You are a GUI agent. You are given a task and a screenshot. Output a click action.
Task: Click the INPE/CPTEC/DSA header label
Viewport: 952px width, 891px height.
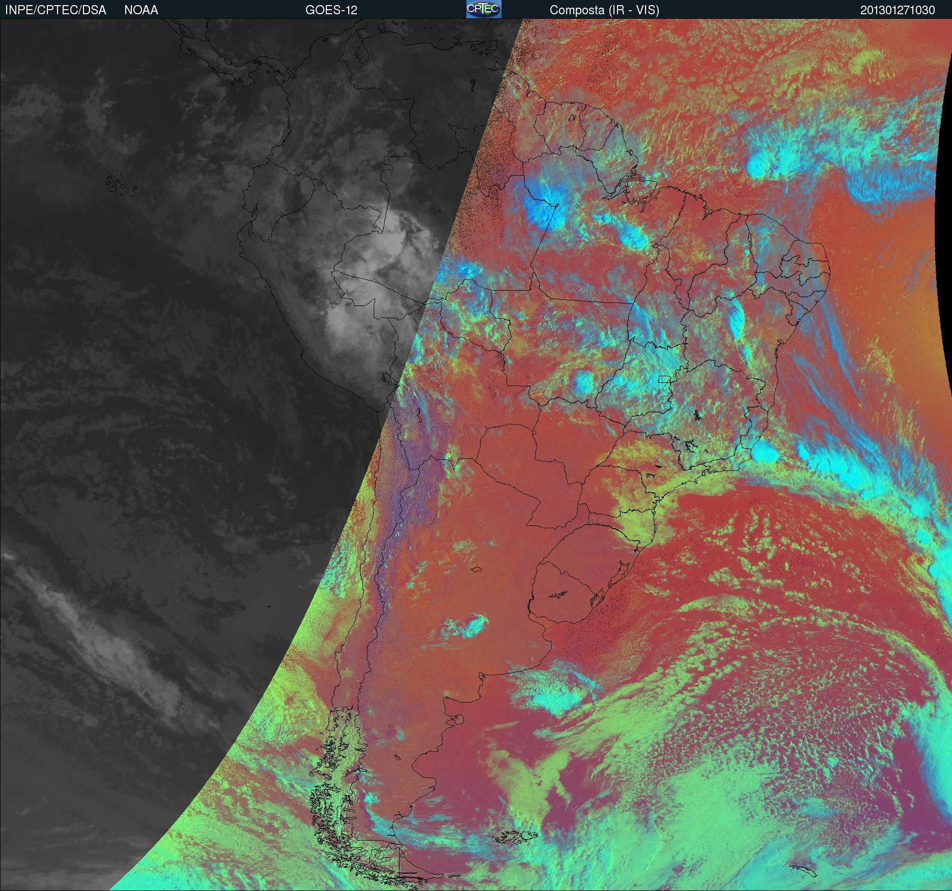coord(55,10)
